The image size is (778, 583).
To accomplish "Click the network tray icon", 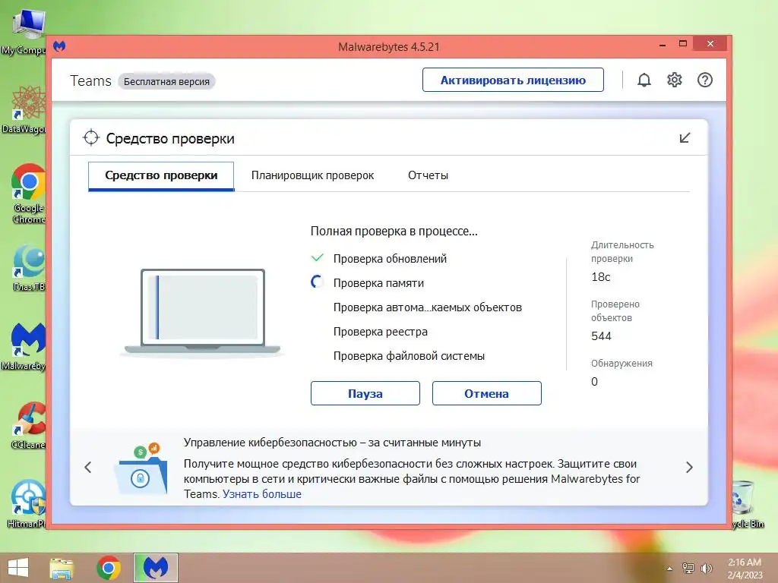I will click(x=688, y=568).
